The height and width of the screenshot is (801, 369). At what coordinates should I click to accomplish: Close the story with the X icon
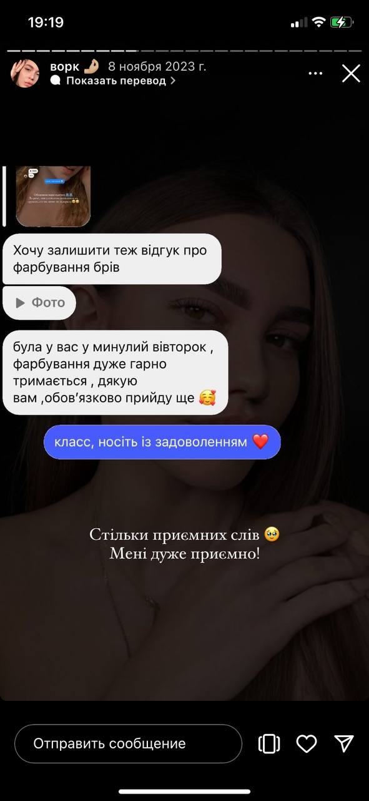click(351, 74)
